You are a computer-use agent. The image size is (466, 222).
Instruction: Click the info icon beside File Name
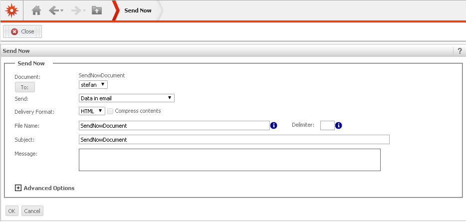273,125
